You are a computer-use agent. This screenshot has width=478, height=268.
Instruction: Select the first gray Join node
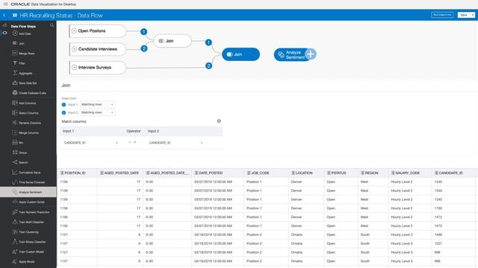coord(173,41)
